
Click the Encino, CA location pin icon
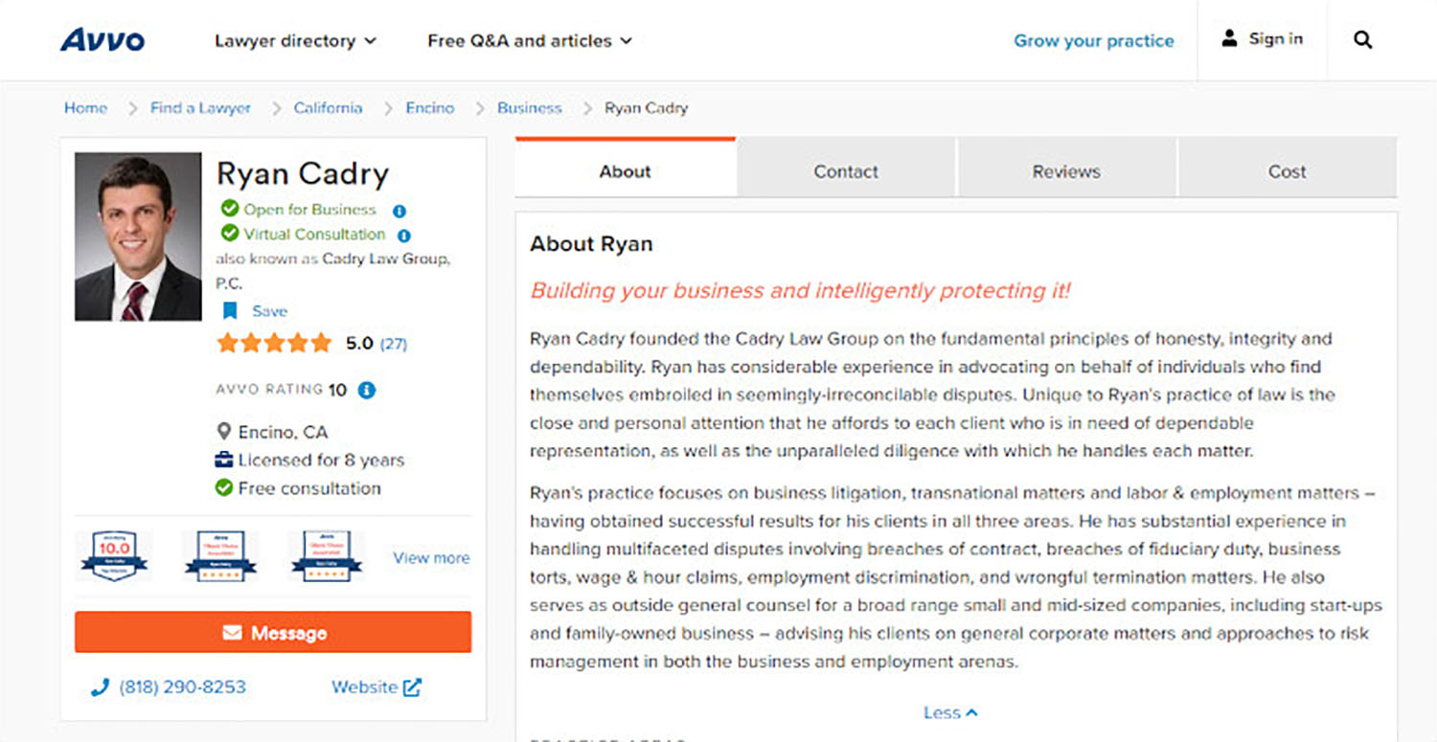coord(225,432)
